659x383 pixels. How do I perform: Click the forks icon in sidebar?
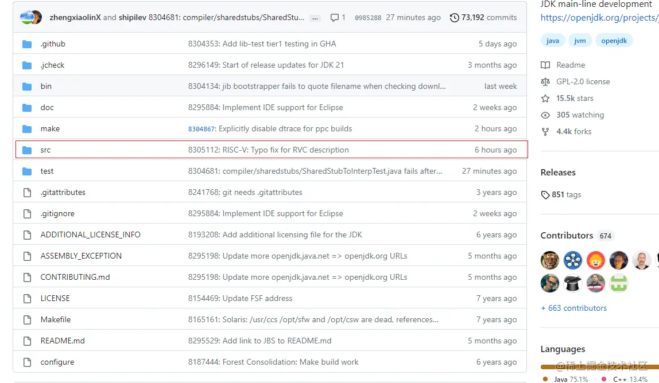pyautogui.click(x=545, y=131)
